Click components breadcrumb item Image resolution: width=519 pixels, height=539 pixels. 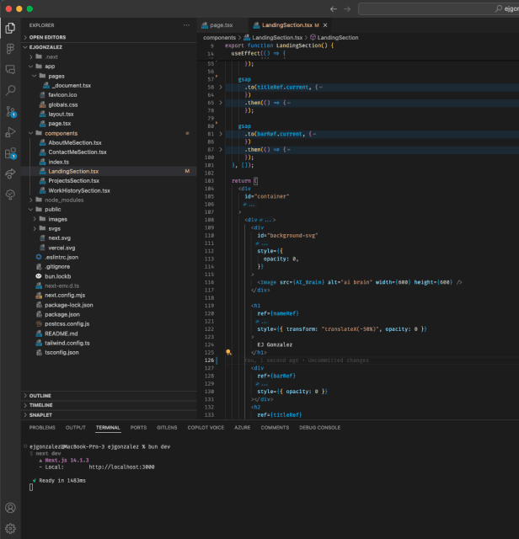[219, 37]
